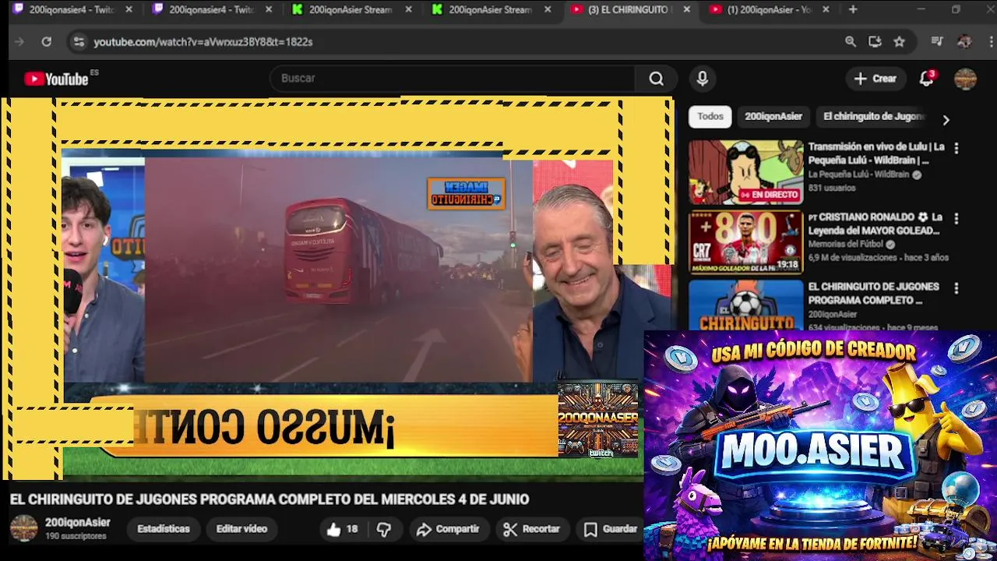
Task: Save video with Guardar button
Action: pos(611,529)
